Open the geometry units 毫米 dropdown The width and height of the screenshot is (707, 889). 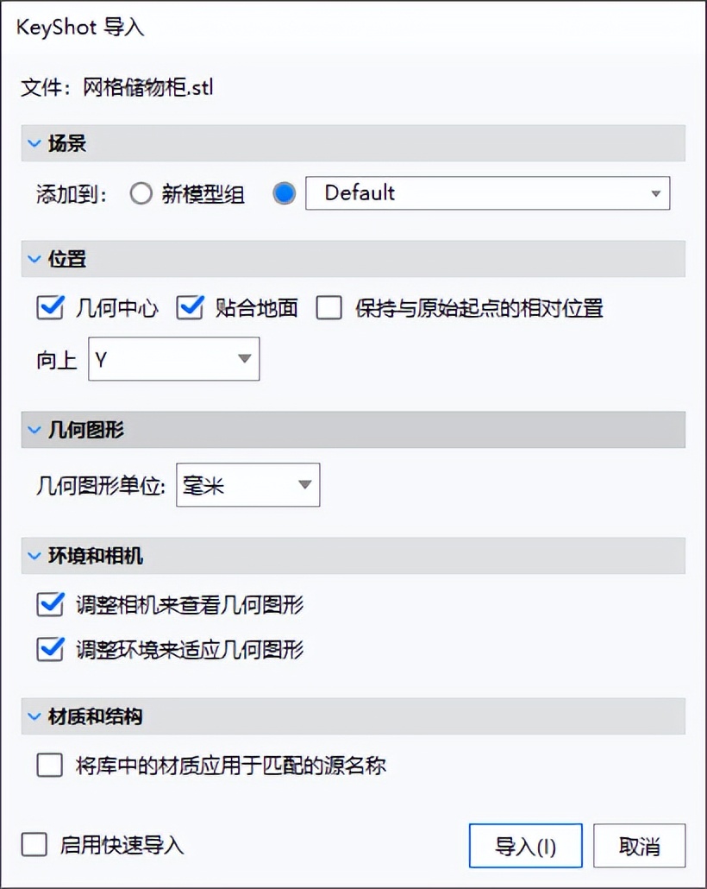click(x=304, y=485)
